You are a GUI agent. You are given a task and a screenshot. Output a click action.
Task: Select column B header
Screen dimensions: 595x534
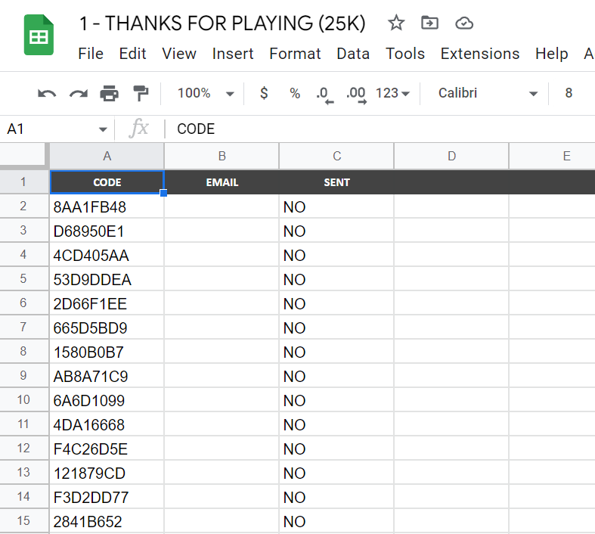(222, 156)
